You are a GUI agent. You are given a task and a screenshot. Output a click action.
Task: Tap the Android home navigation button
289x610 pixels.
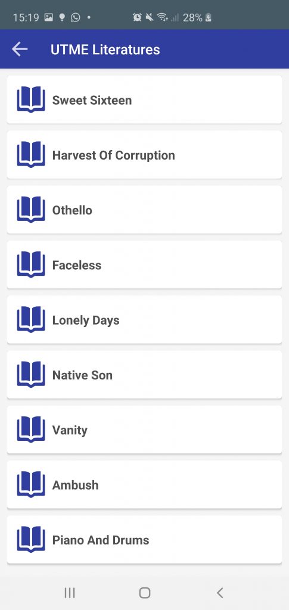[x=145, y=593]
